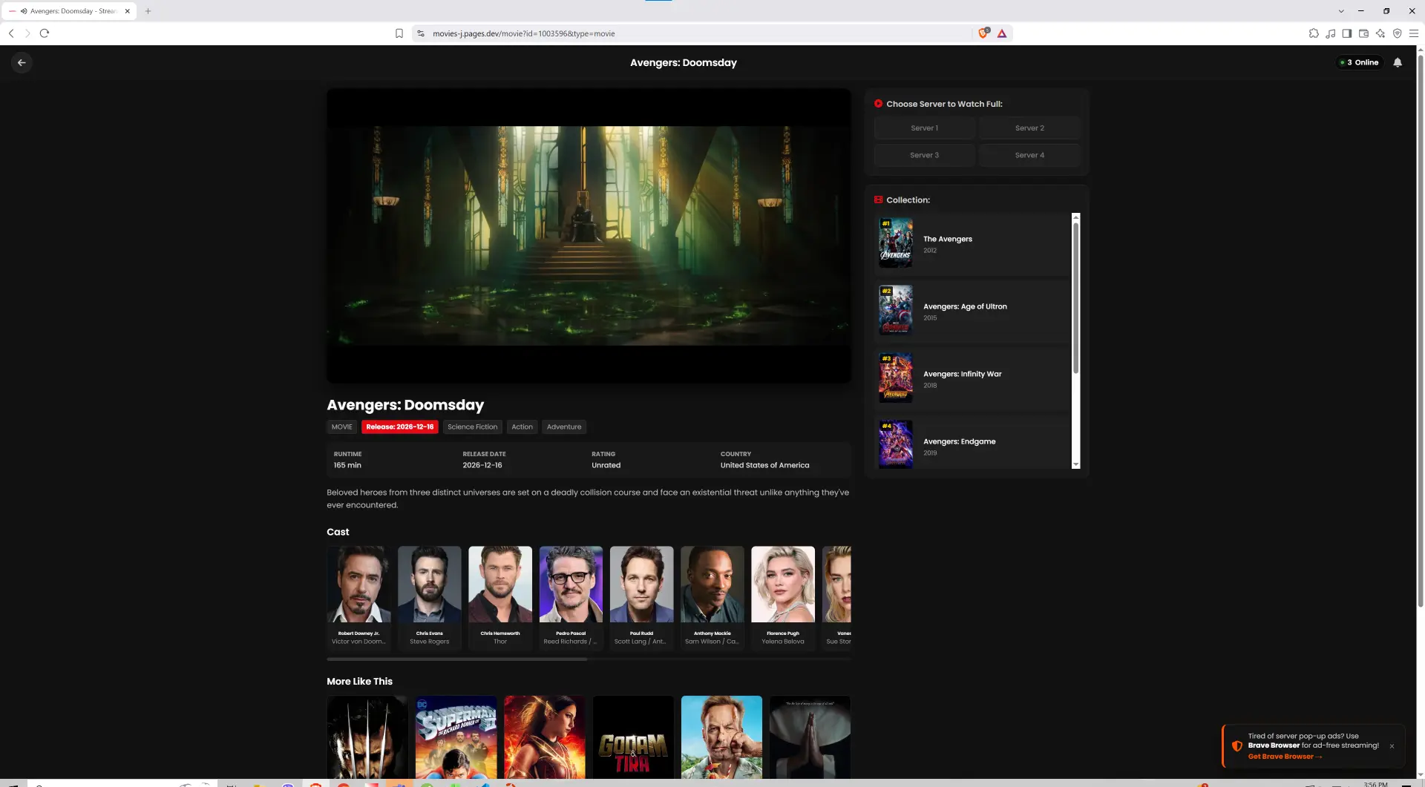Select Pedro Pascal cast card

(x=571, y=598)
